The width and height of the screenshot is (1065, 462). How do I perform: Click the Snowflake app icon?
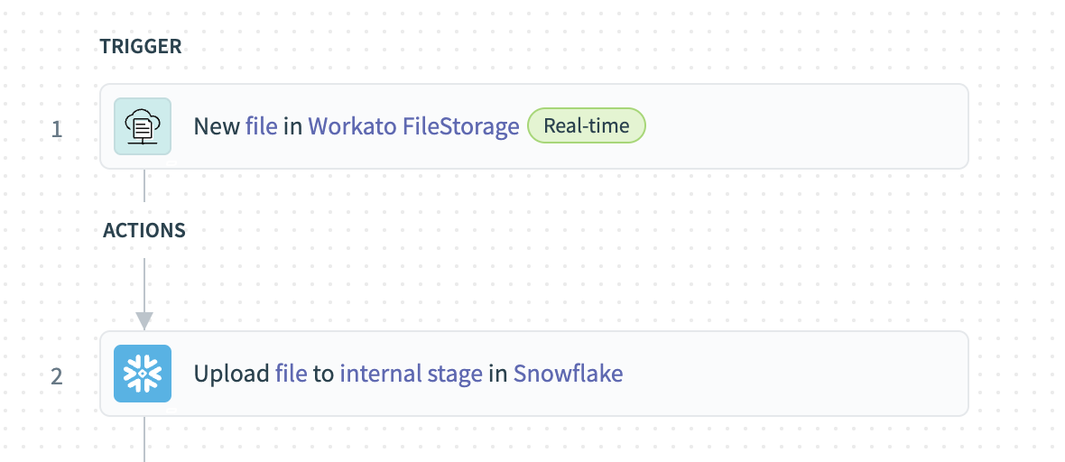[143, 374]
